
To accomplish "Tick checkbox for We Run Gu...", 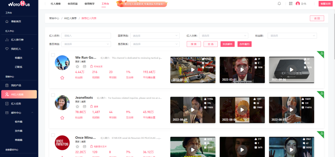I will point(53,55).
